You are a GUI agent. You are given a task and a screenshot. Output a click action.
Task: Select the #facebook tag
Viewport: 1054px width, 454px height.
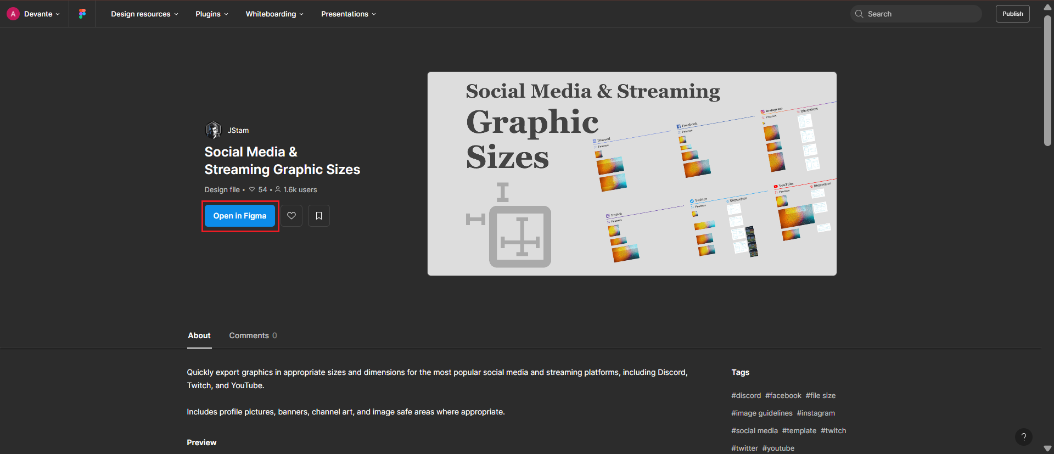coord(783,395)
